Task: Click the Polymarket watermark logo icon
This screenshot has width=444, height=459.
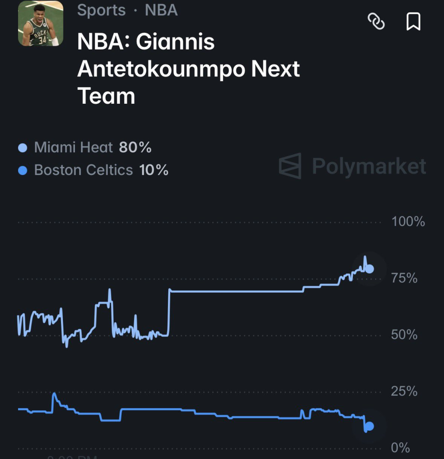Action: (x=290, y=166)
